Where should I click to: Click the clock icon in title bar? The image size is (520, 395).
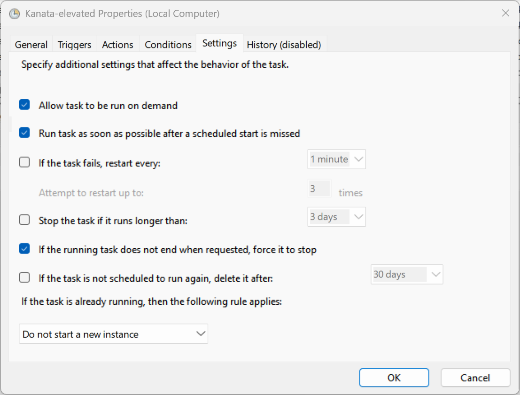pos(14,14)
